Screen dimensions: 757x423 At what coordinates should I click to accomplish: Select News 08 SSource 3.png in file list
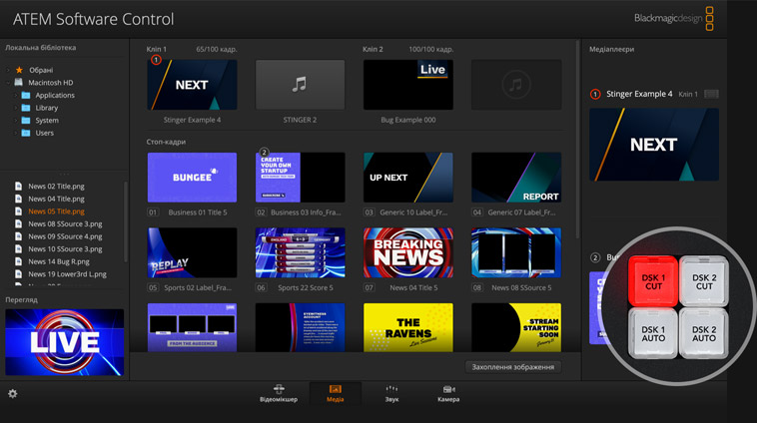point(65,223)
